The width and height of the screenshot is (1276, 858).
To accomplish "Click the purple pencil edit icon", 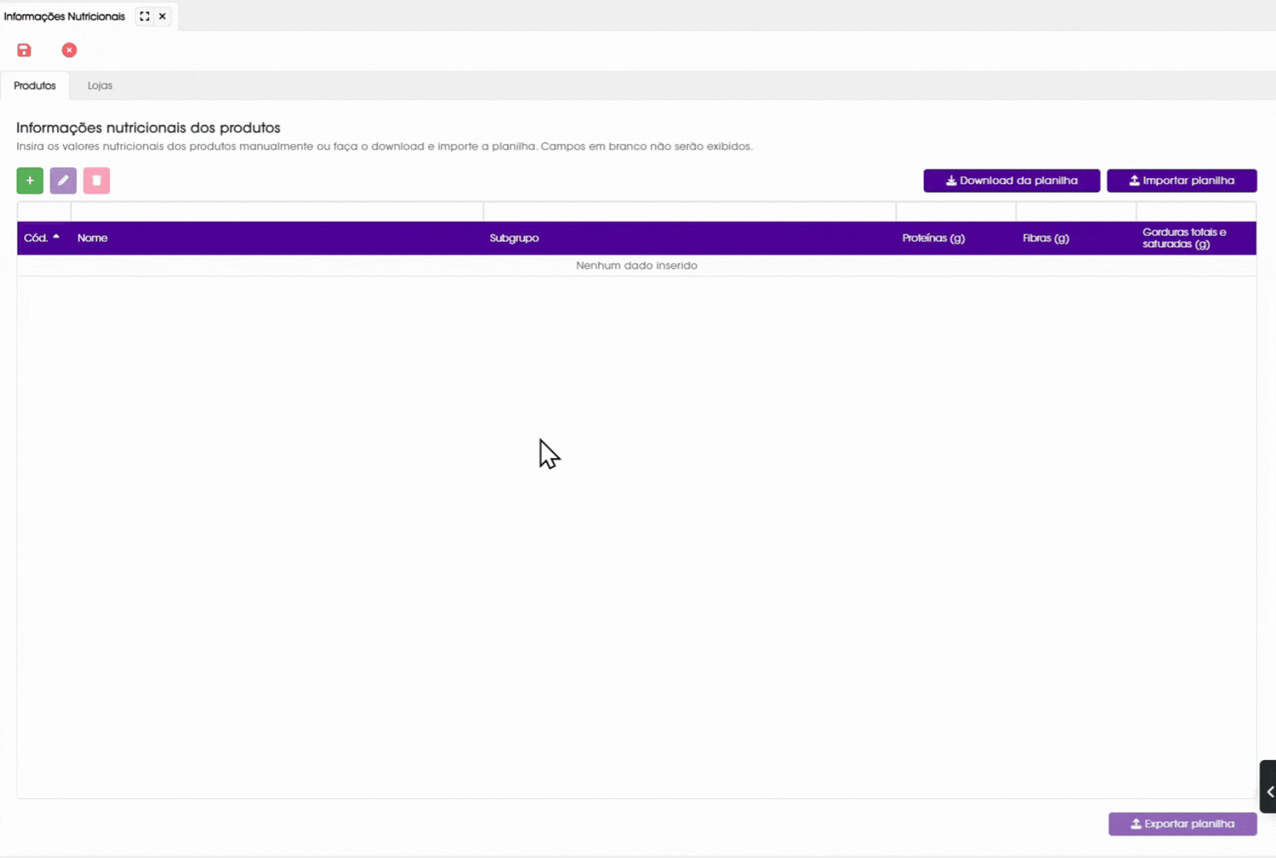I will point(63,180).
